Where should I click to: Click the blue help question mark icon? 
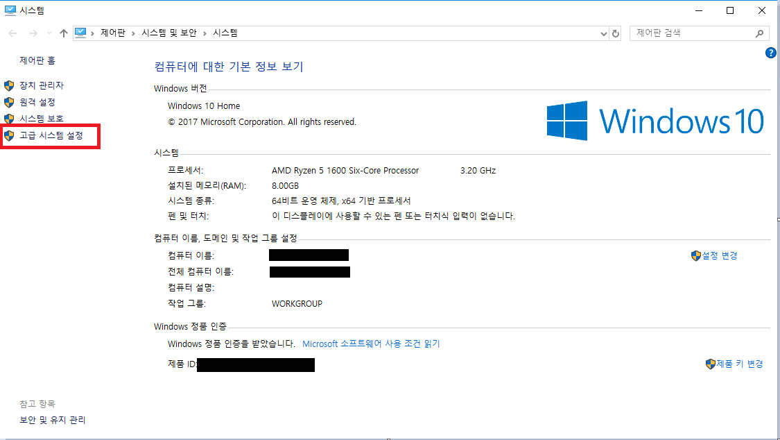(x=770, y=53)
